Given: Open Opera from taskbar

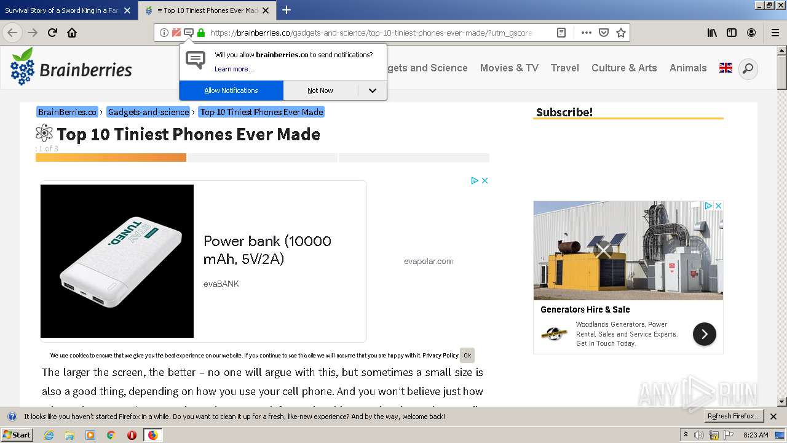Looking at the screenshot, I should point(132,435).
